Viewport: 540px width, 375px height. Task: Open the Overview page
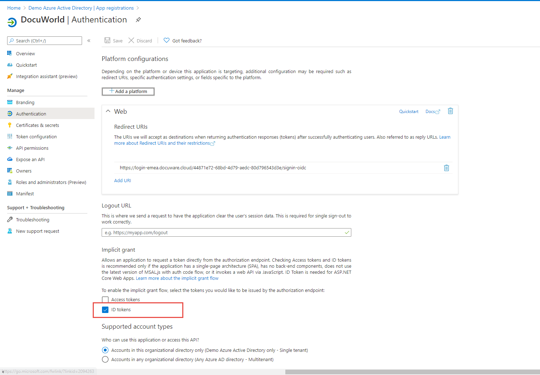(25, 53)
